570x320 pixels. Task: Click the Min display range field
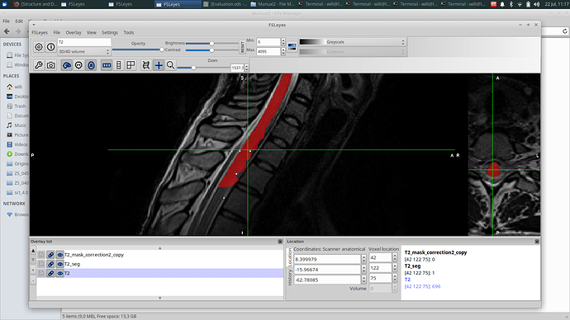[268, 42]
